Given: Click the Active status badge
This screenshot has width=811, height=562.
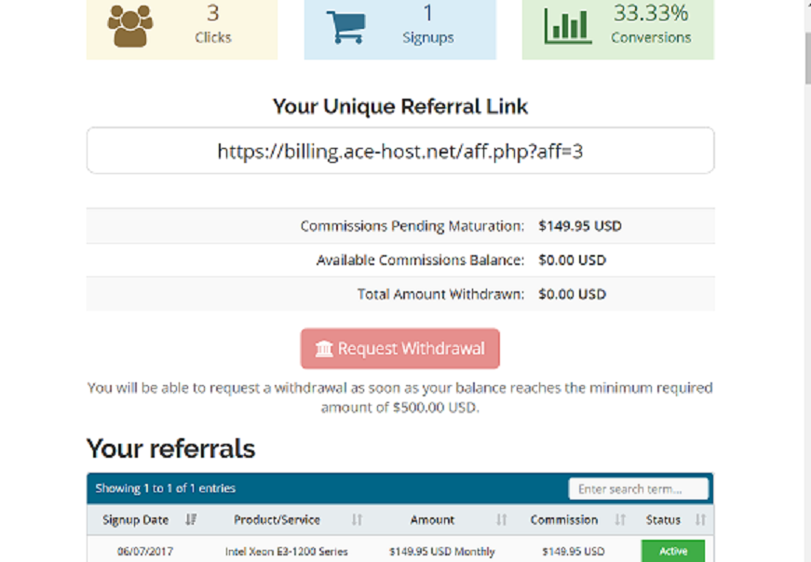Looking at the screenshot, I should 673,551.
